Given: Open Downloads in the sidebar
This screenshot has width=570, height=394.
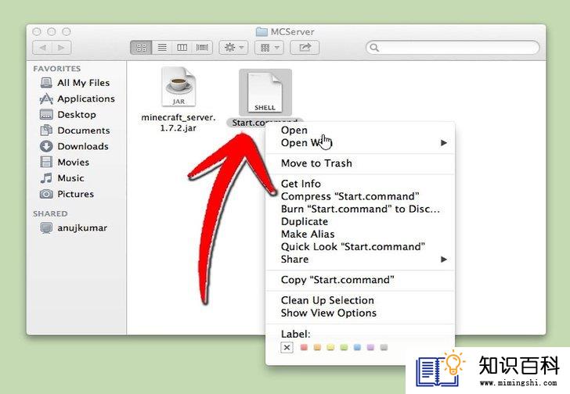Looking at the screenshot, I should pyautogui.click(x=74, y=146).
